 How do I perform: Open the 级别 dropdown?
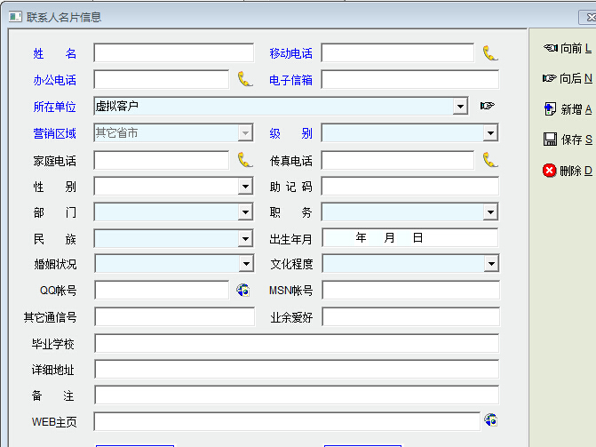490,133
